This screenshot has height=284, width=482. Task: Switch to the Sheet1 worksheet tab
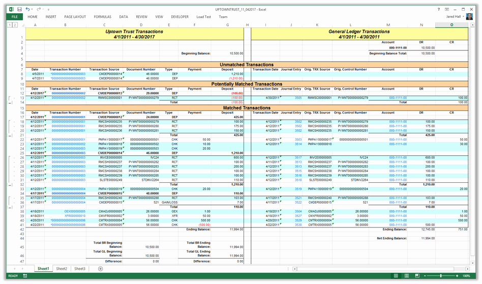(x=43, y=269)
